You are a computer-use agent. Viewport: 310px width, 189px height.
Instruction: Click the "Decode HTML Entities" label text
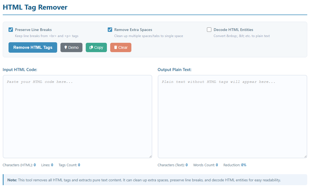click(233, 30)
